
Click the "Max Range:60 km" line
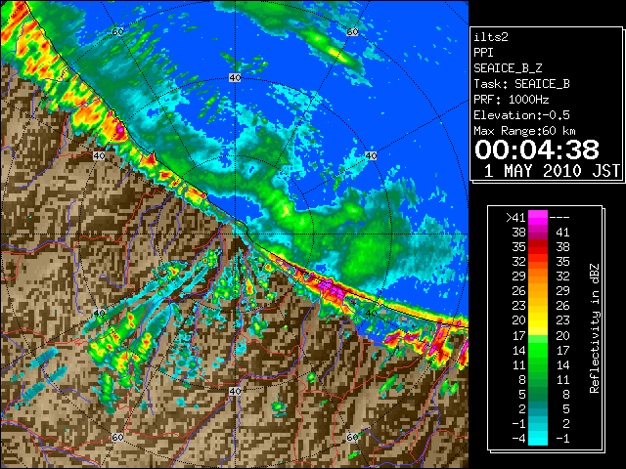pos(524,131)
